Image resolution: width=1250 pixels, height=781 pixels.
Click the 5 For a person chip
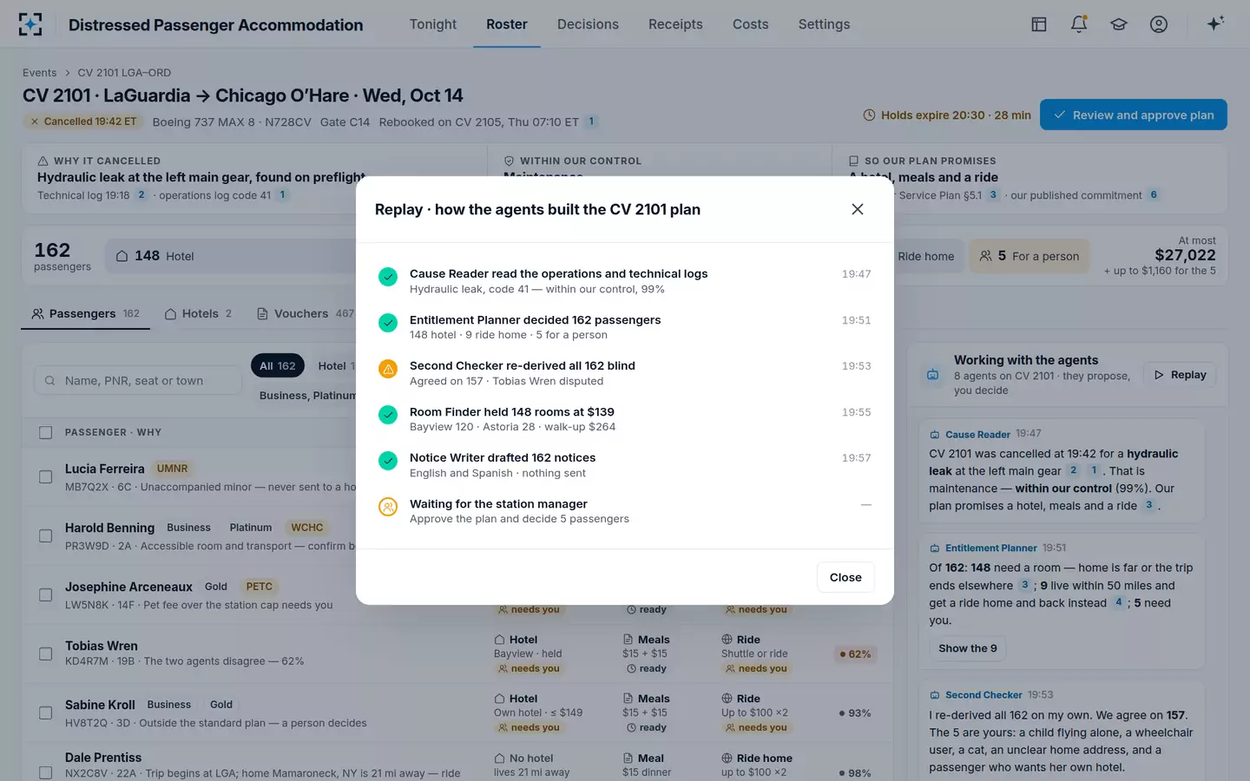[x=1030, y=256]
